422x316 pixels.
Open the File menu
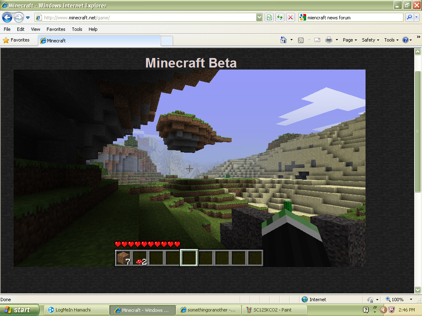[7, 29]
